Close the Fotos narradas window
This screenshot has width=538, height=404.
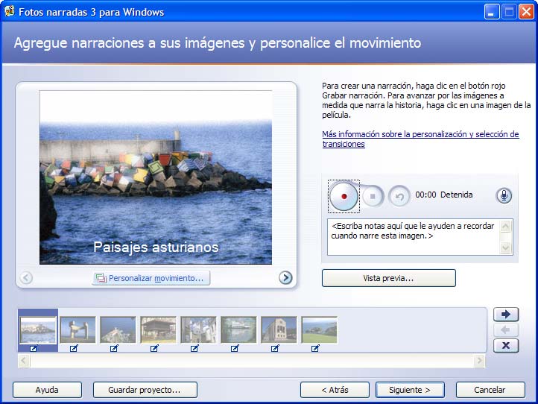pos(526,12)
